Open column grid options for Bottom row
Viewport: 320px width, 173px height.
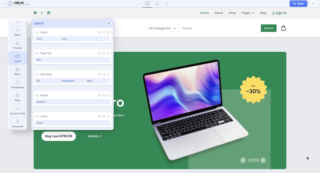click(x=100, y=95)
